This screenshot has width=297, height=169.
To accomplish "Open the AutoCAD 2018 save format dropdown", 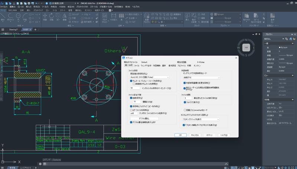I will pyautogui.click(x=149, y=77).
